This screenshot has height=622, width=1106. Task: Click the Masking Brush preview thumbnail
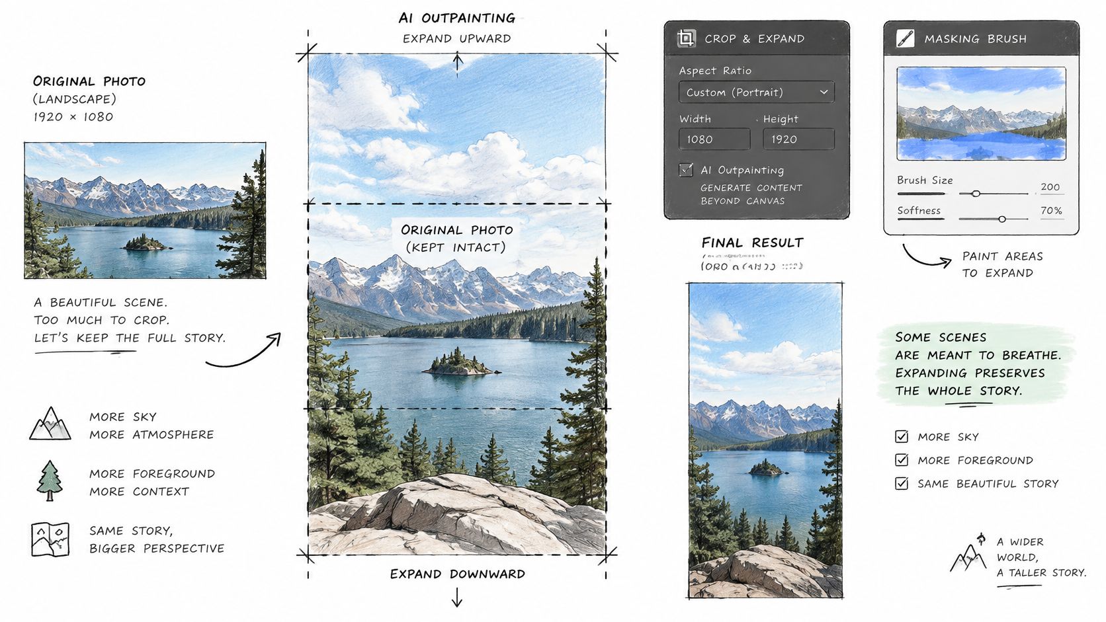point(982,114)
